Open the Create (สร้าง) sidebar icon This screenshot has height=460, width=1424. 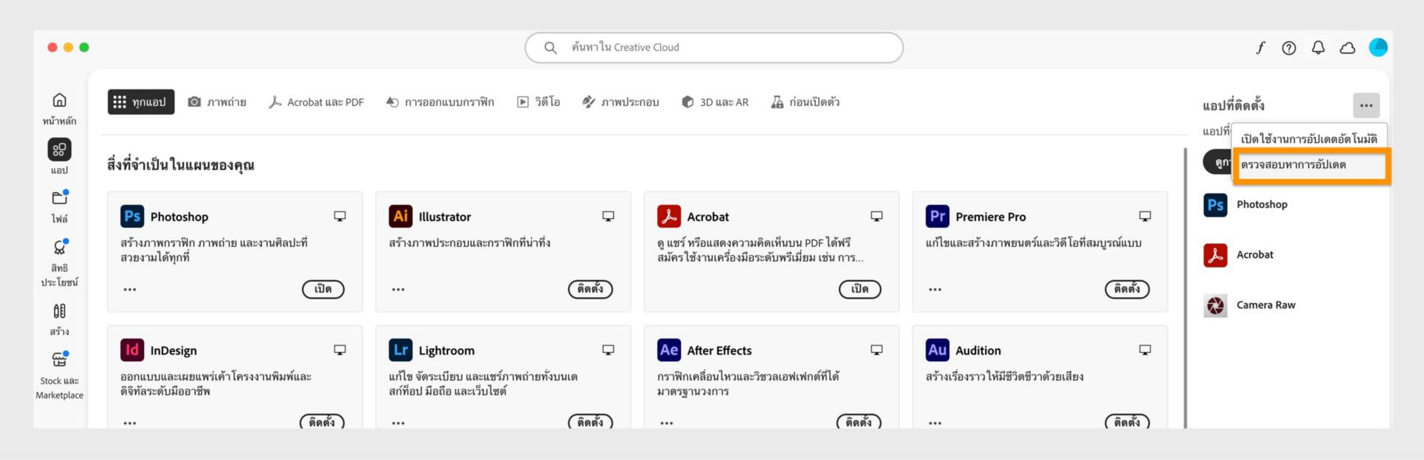click(59, 311)
